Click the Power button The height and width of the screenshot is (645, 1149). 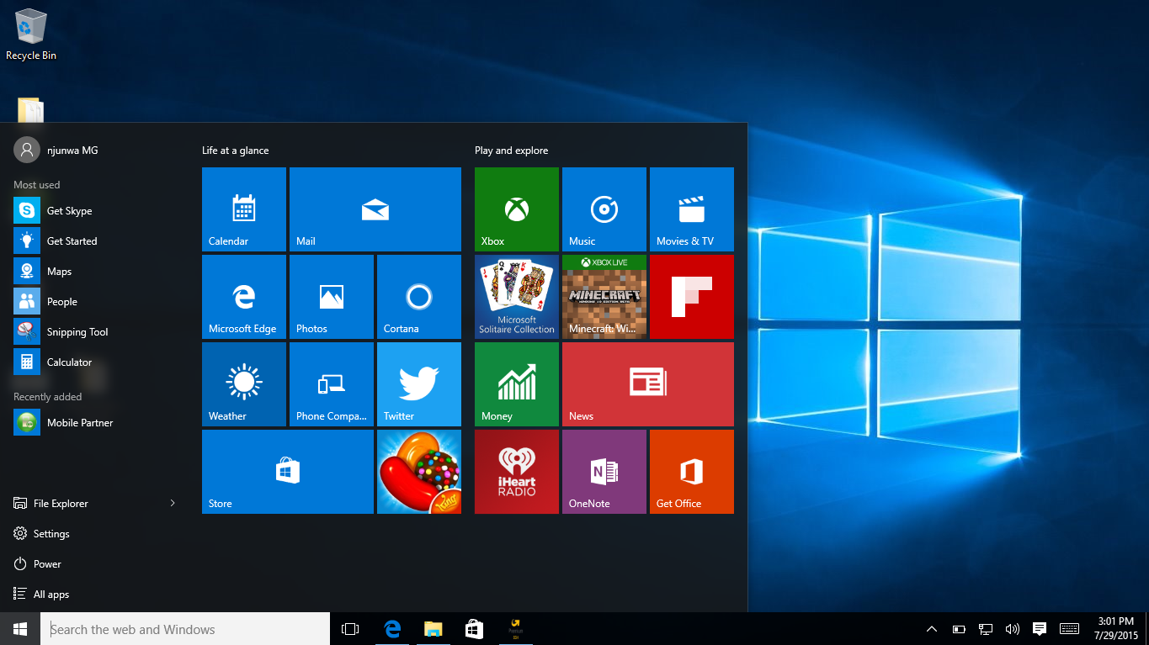coord(47,563)
